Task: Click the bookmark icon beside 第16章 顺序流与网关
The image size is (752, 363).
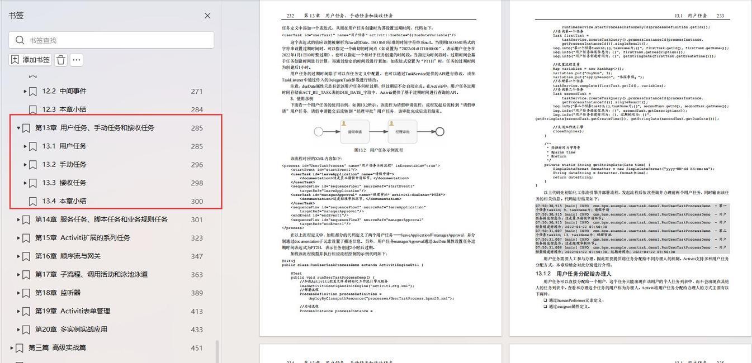Action: 26,256
